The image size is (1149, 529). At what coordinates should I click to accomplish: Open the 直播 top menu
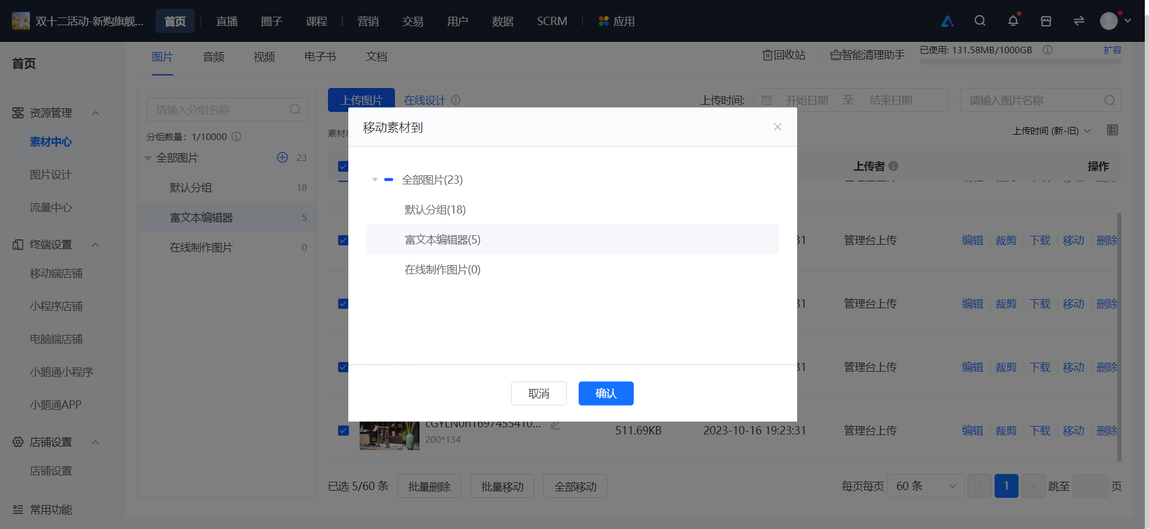[x=227, y=22]
